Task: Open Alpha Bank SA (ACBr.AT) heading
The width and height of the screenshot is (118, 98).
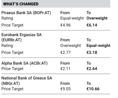Action: point(24,63)
